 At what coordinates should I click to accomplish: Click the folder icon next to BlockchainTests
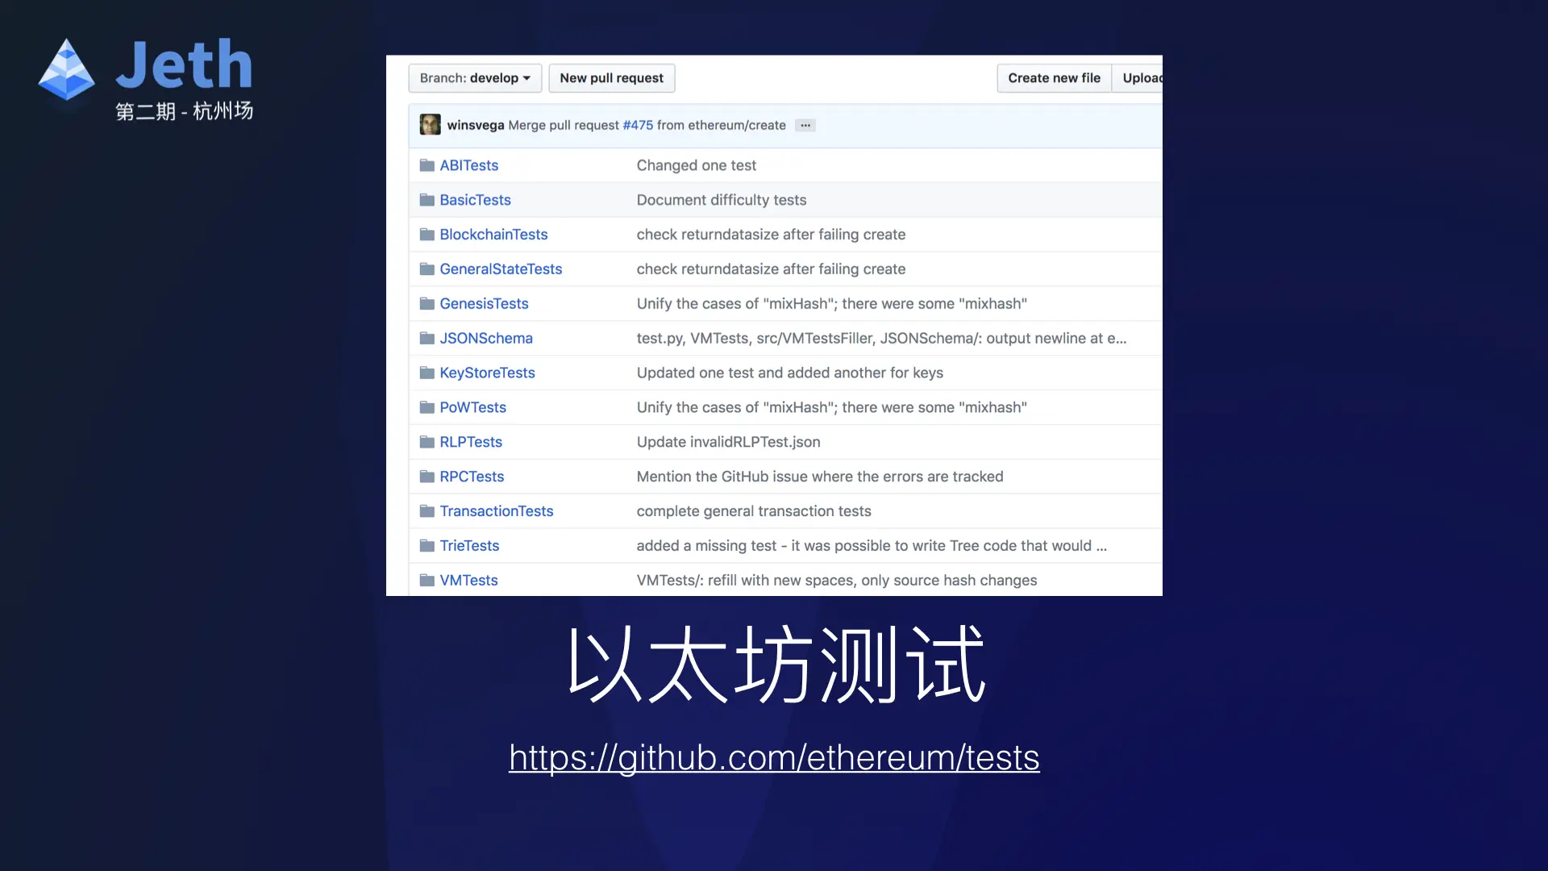click(427, 235)
